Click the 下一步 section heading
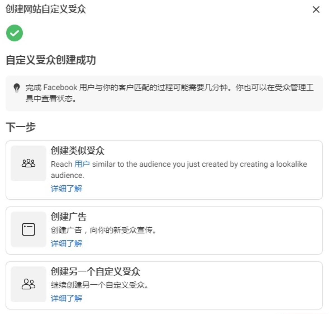 click(21, 127)
